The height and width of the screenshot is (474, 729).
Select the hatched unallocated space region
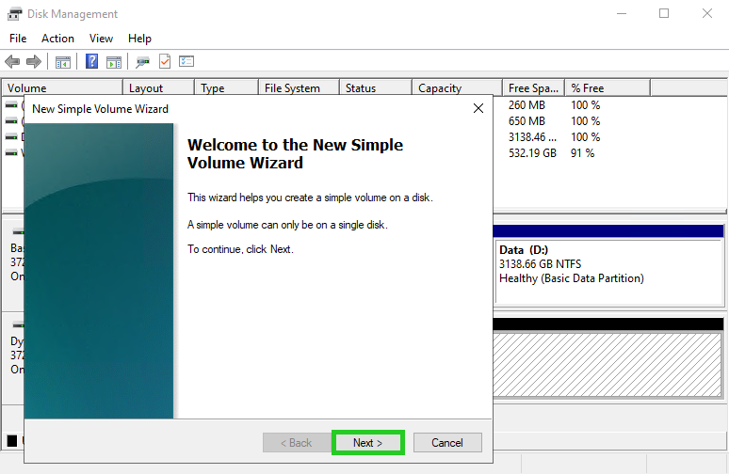tap(607, 365)
